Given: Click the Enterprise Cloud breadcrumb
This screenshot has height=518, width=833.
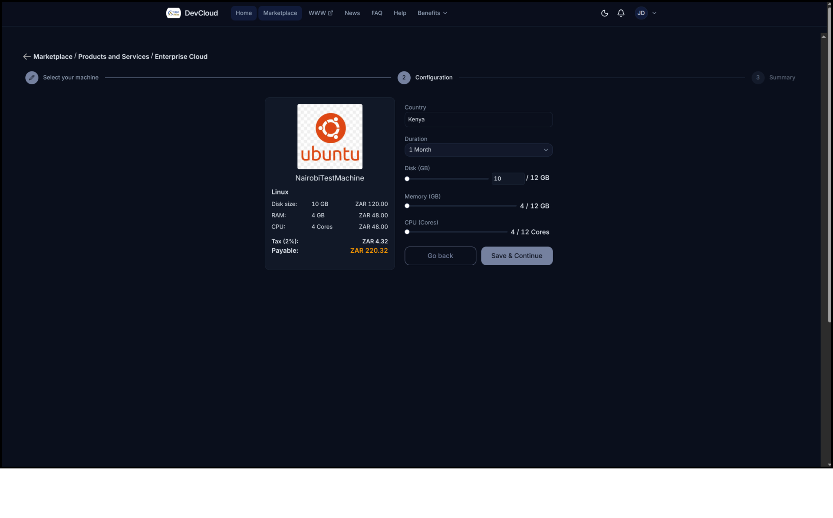Looking at the screenshot, I should pos(181,57).
